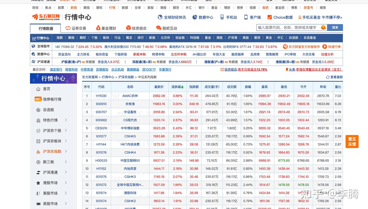The width and height of the screenshot is (368, 209).
Task: Open the 浦发银行 recently visited link
Action: [x=56, y=69]
